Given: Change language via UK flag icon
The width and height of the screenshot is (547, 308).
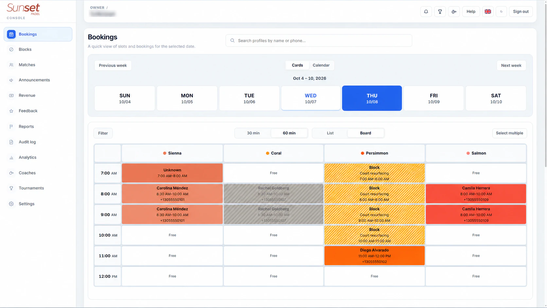Looking at the screenshot, I should point(488,11).
